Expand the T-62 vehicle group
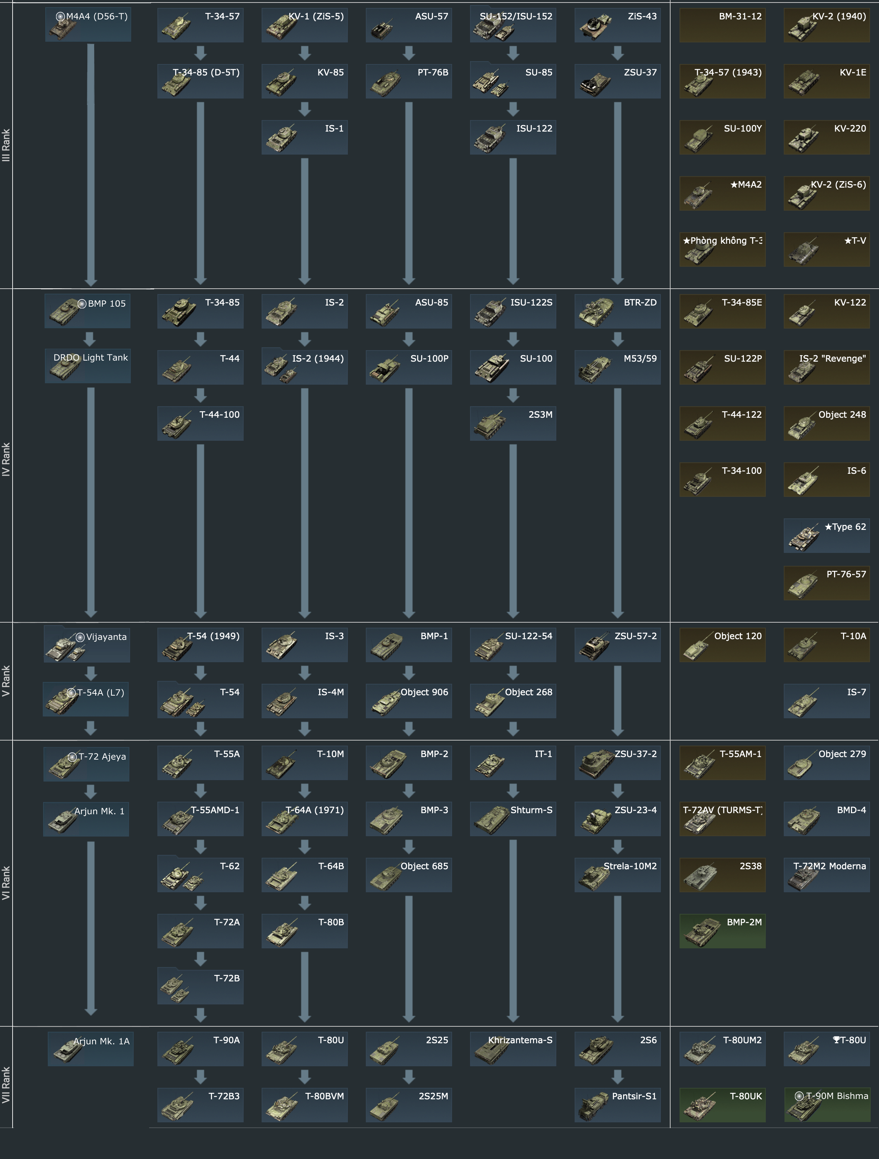 pyautogui.click(x=200, y=874)
